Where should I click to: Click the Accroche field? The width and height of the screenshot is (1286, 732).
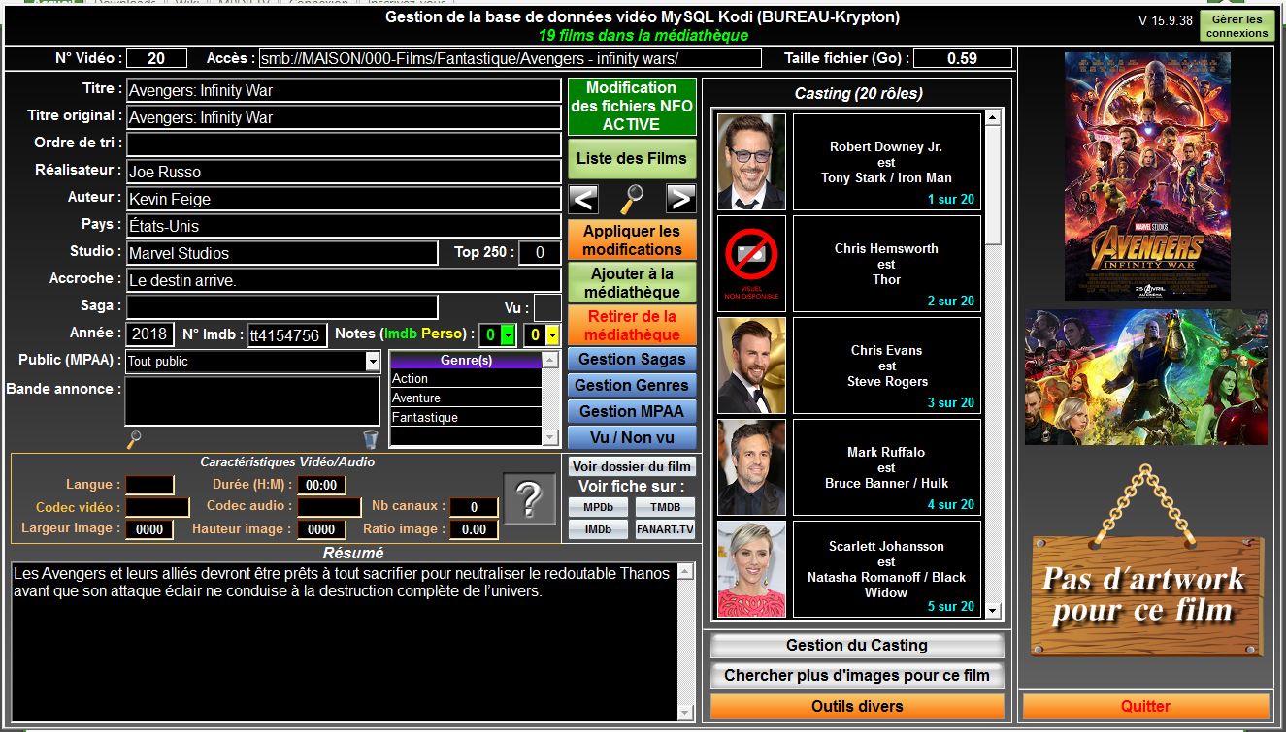[344, 280]
